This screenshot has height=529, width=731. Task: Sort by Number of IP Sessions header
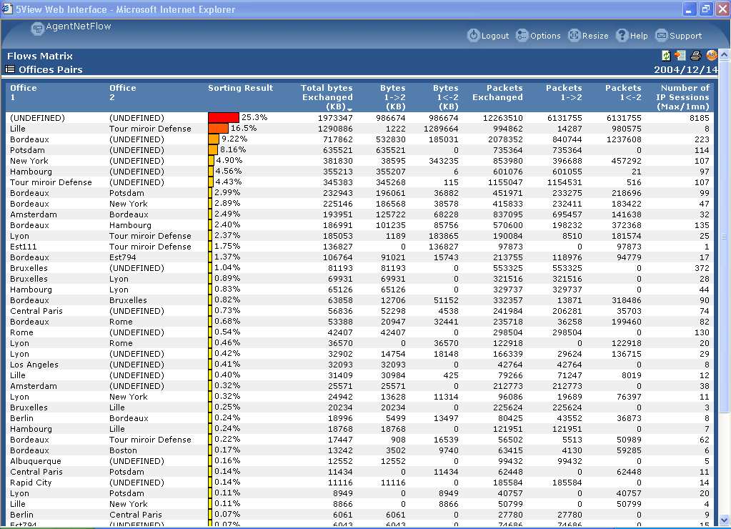(x=682, y=97)
